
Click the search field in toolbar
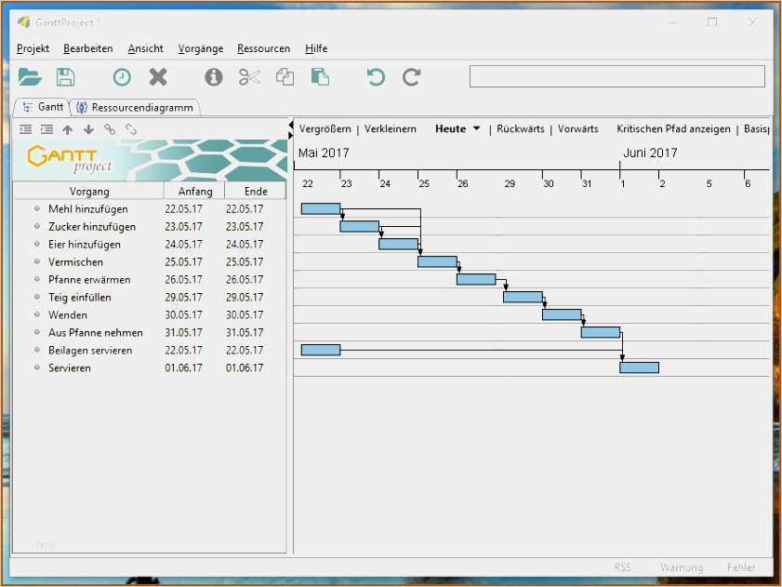[616, 77]
